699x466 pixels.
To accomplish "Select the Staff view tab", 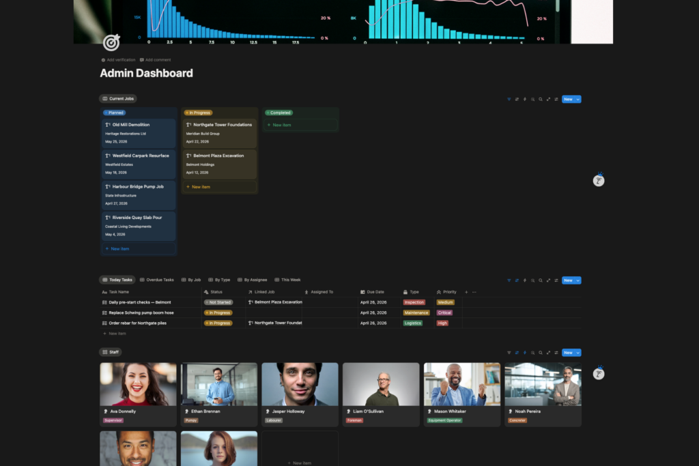I will 111,352.
